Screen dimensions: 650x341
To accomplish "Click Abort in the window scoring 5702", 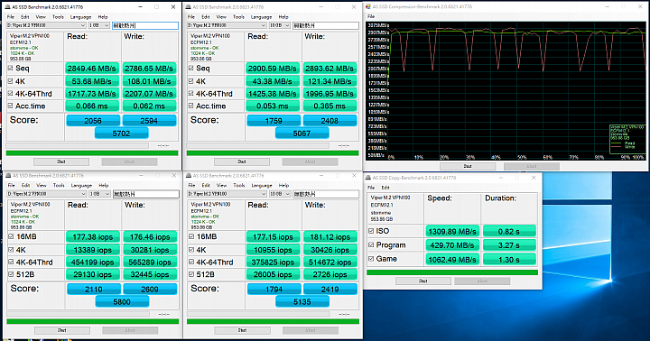I will 129,161.
